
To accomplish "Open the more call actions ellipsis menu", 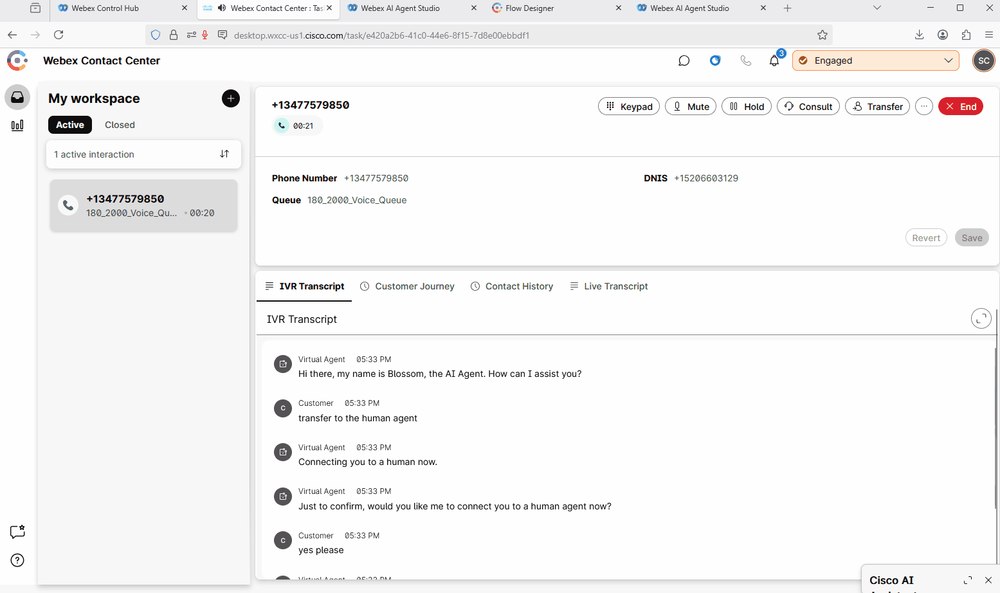I will click(x=923, y=107).
